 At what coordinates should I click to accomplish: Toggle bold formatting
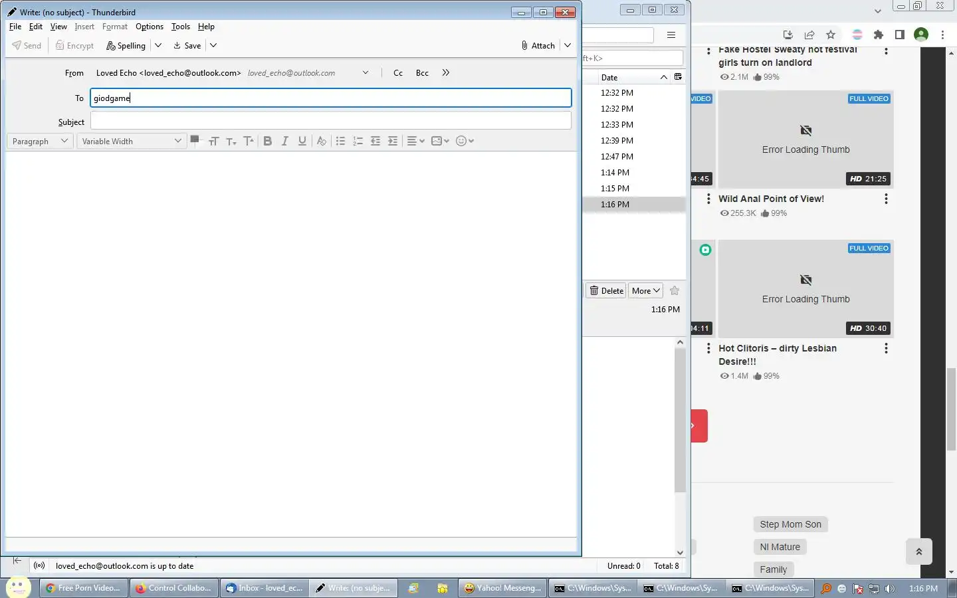(x=267, y=141)
